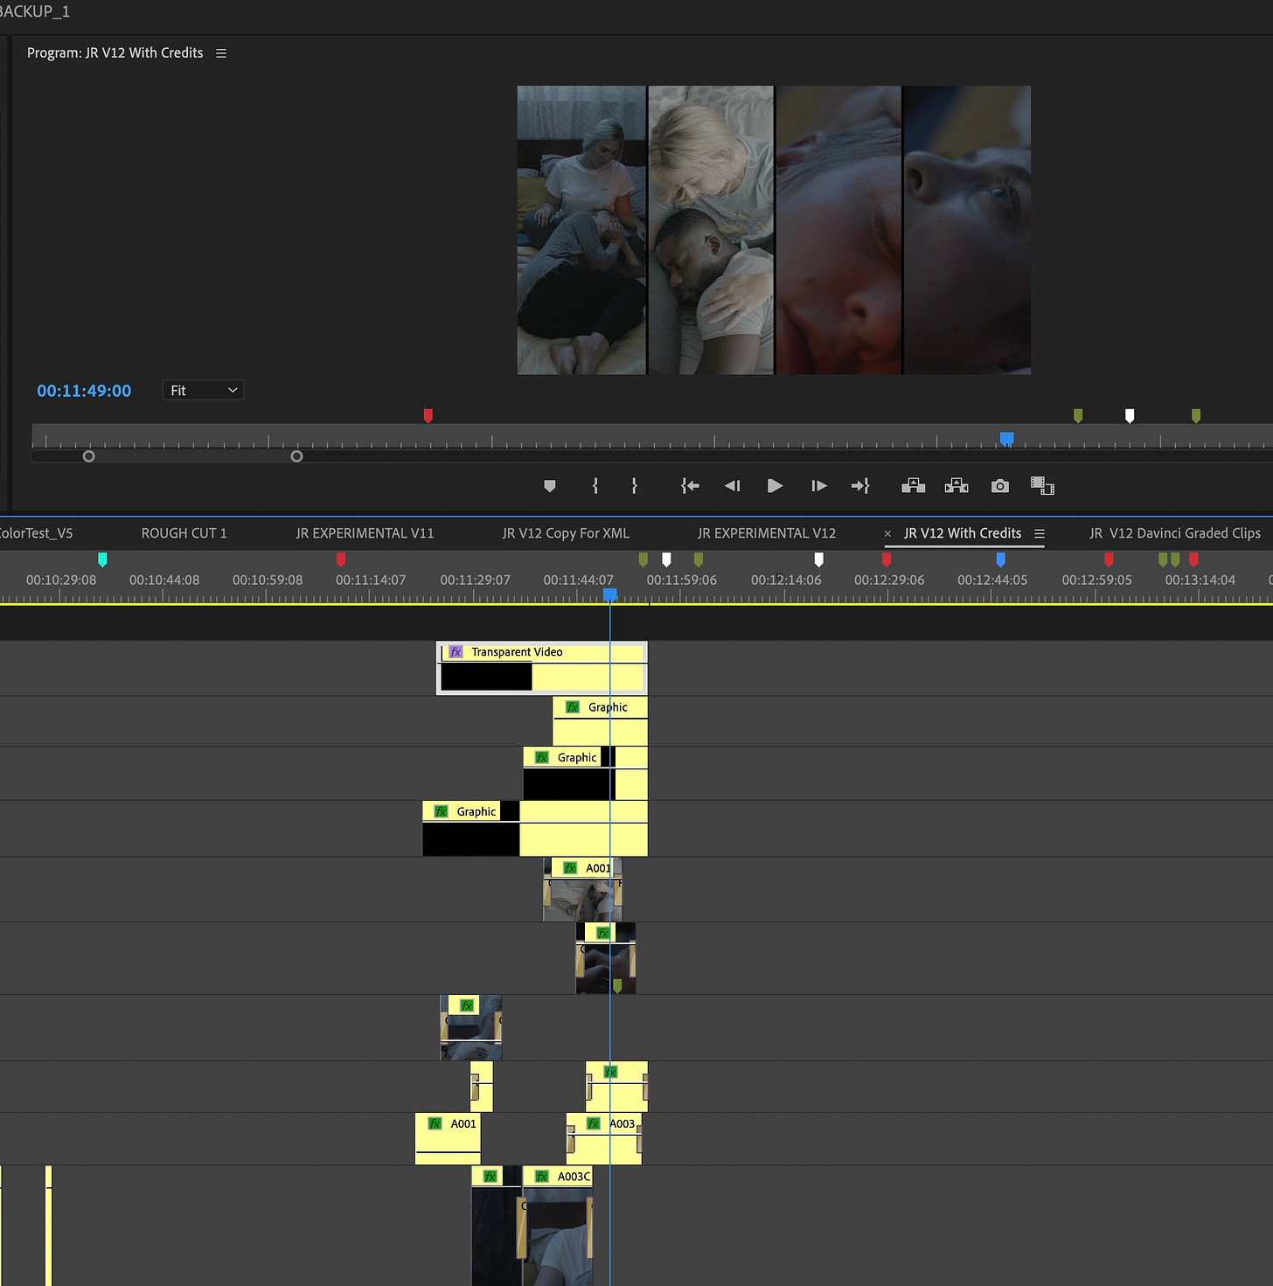1273x1286 pixels.
Task: Go to In point button
Action: [x=690, y=486]
